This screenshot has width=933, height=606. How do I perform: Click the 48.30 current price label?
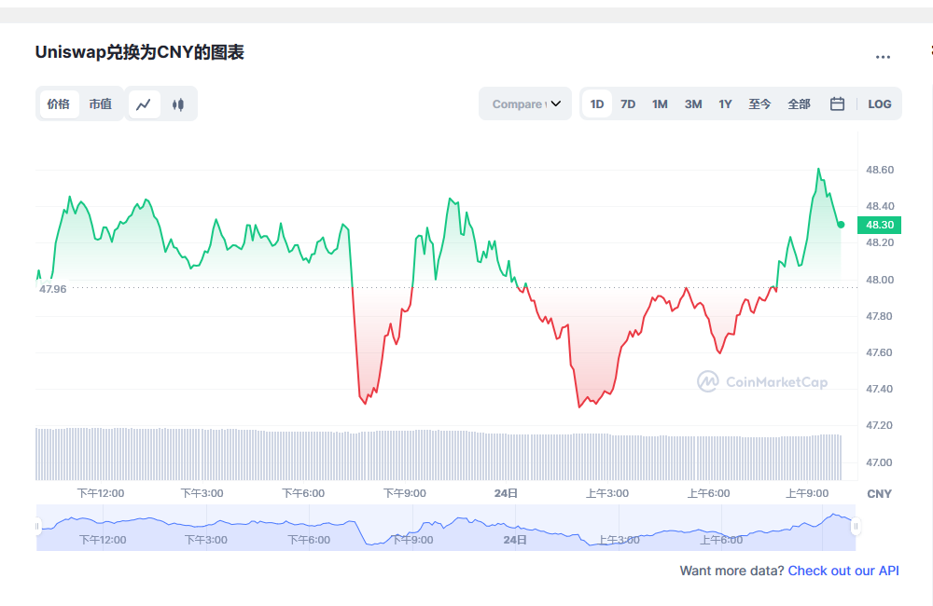click(880, 225)
